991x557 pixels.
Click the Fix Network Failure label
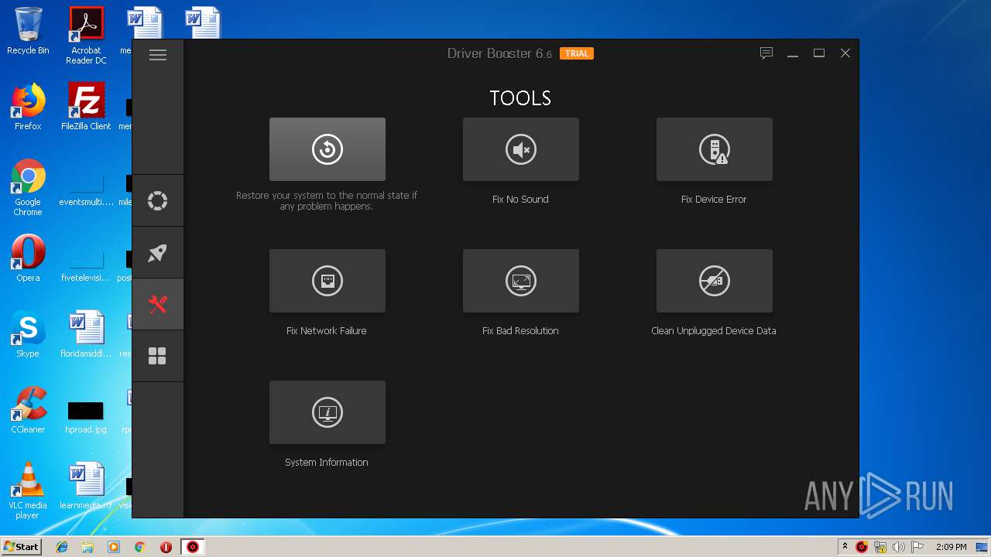(x=327, y=331)
